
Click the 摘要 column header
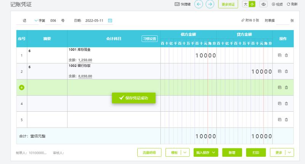pyautogui.click(x=47, y=39)
